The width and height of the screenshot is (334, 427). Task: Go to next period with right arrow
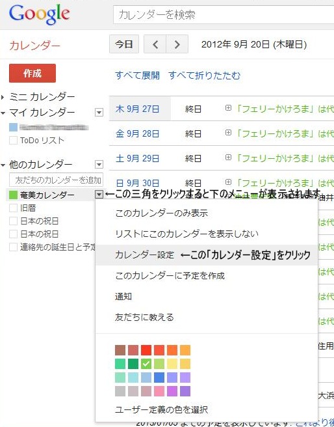[x=177, y=44]
